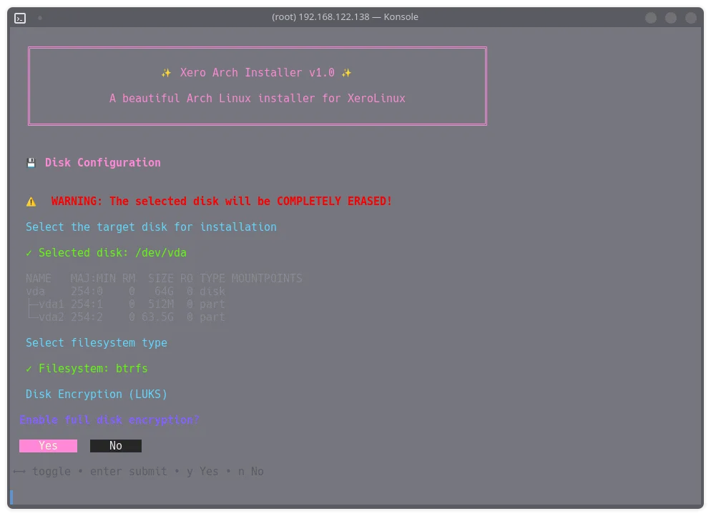This screenshot has width=711, height=516.
Task: Click the Konsole terminal icon in the titlebar
Action: 19,18
